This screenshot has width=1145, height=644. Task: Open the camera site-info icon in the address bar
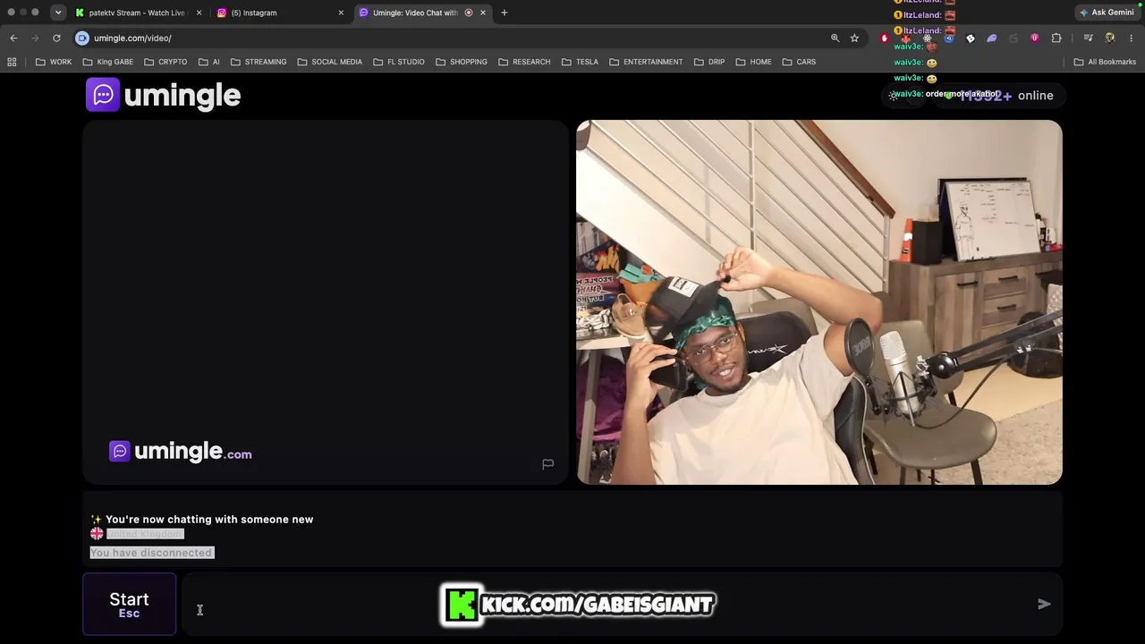coord(82,38)
